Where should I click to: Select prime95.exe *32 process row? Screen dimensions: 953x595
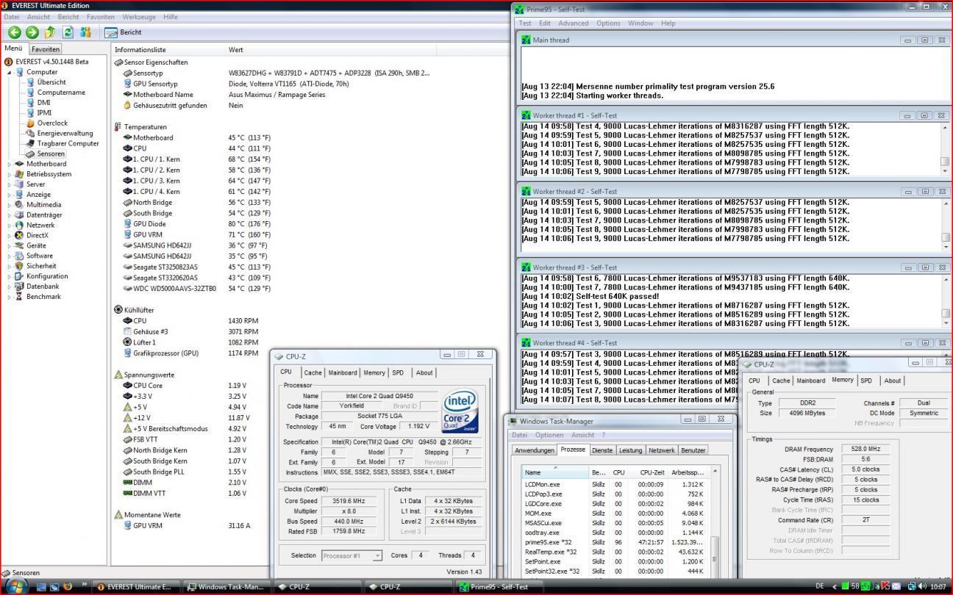point(614,542)
